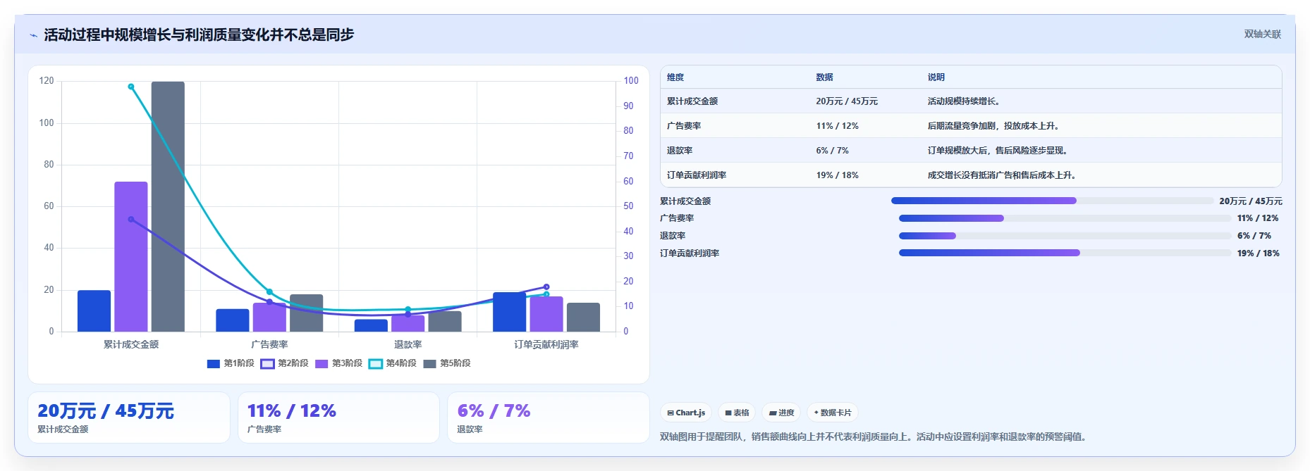Toggle the 第1阶段 legend swatch
1310x471 pixels.
click(214, 363)
